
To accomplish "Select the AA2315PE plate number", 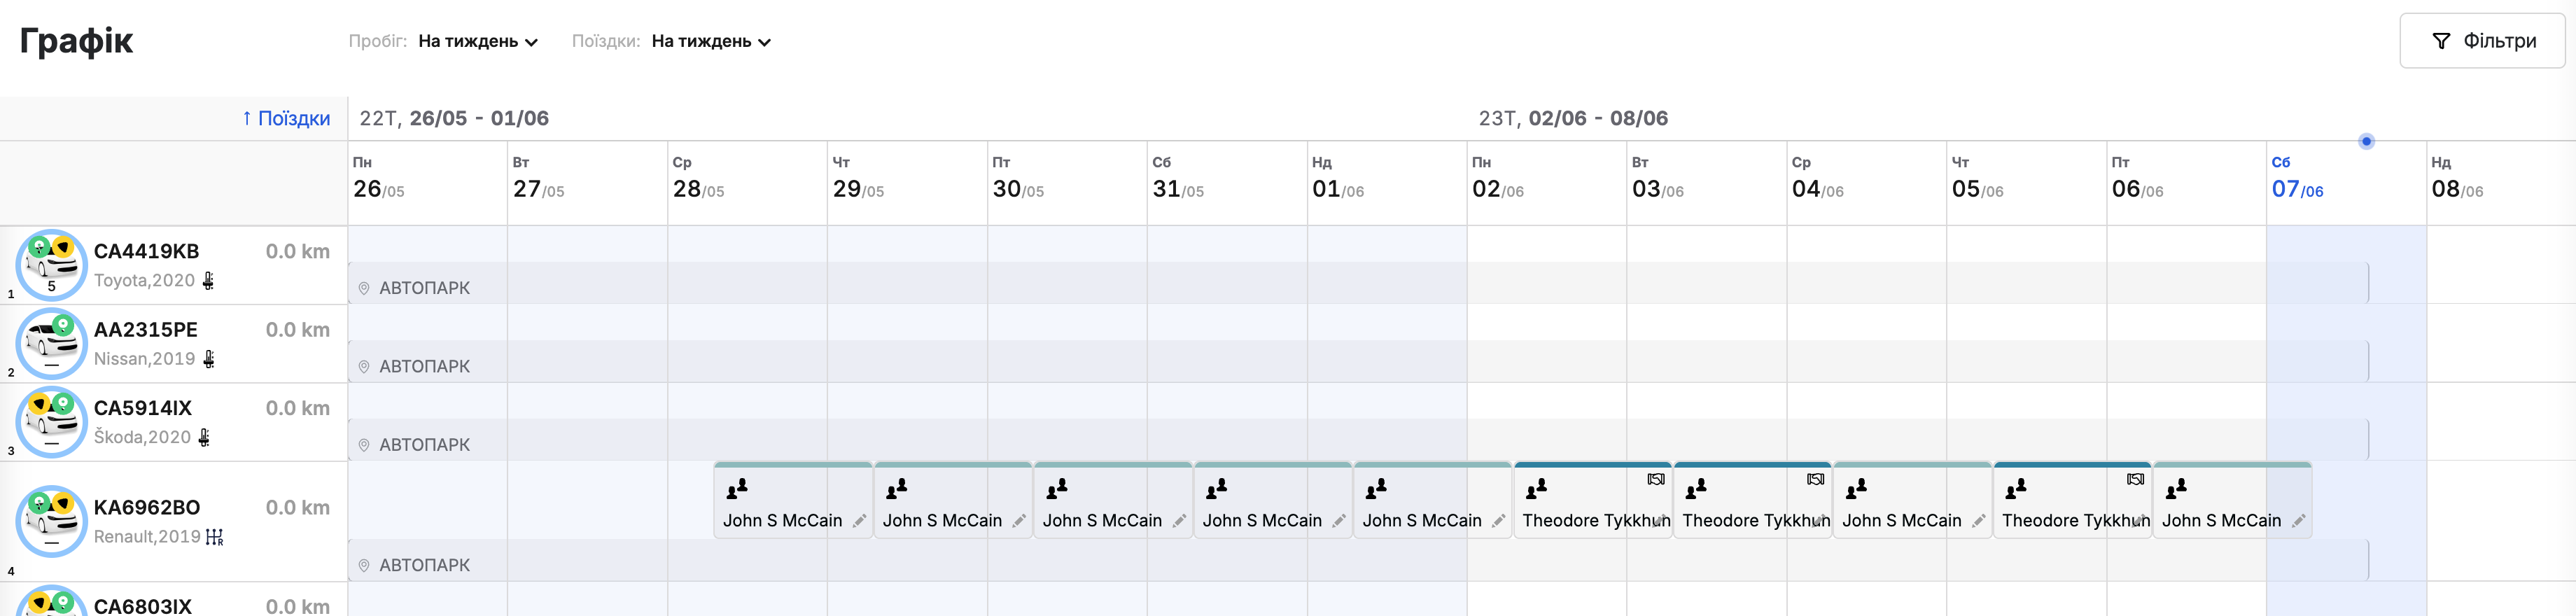I will coord(146,329).
